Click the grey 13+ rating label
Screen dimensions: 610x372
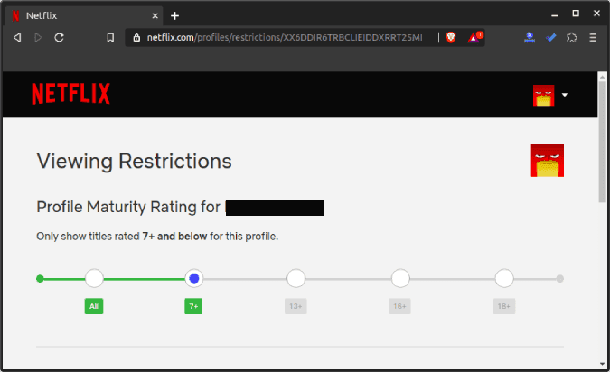click(x=296, y=306)
